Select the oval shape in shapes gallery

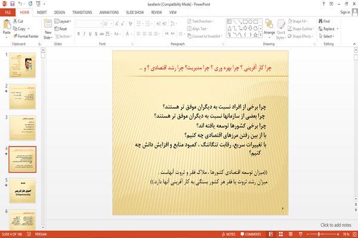pos(250,21)
